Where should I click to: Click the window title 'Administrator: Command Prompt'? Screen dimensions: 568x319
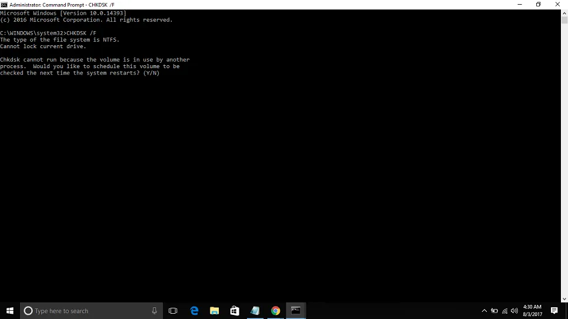click(46, 5)
